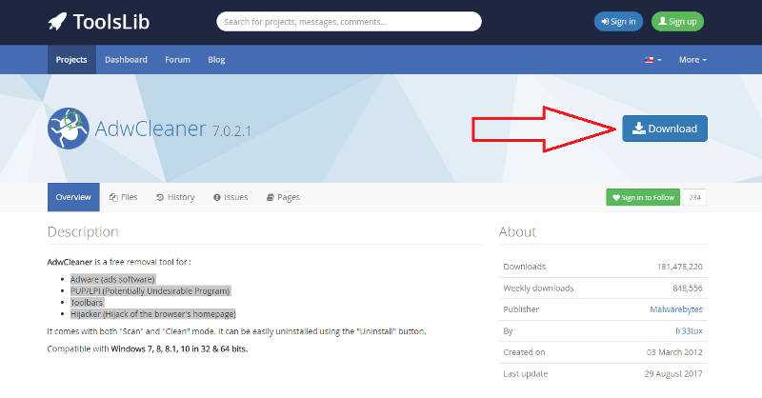Screen dimensions: 762x398
Task: Open the Malwarebytes publisher link
Action: [676, 309]
